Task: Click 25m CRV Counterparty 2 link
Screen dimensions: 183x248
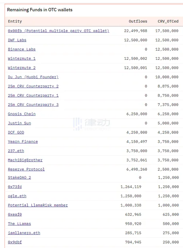Action: pos(33,86)
